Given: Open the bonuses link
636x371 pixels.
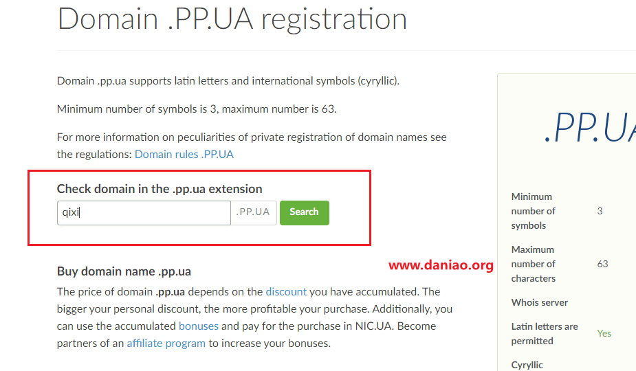Looking at the screenshot, I should [x=198, y=326].
